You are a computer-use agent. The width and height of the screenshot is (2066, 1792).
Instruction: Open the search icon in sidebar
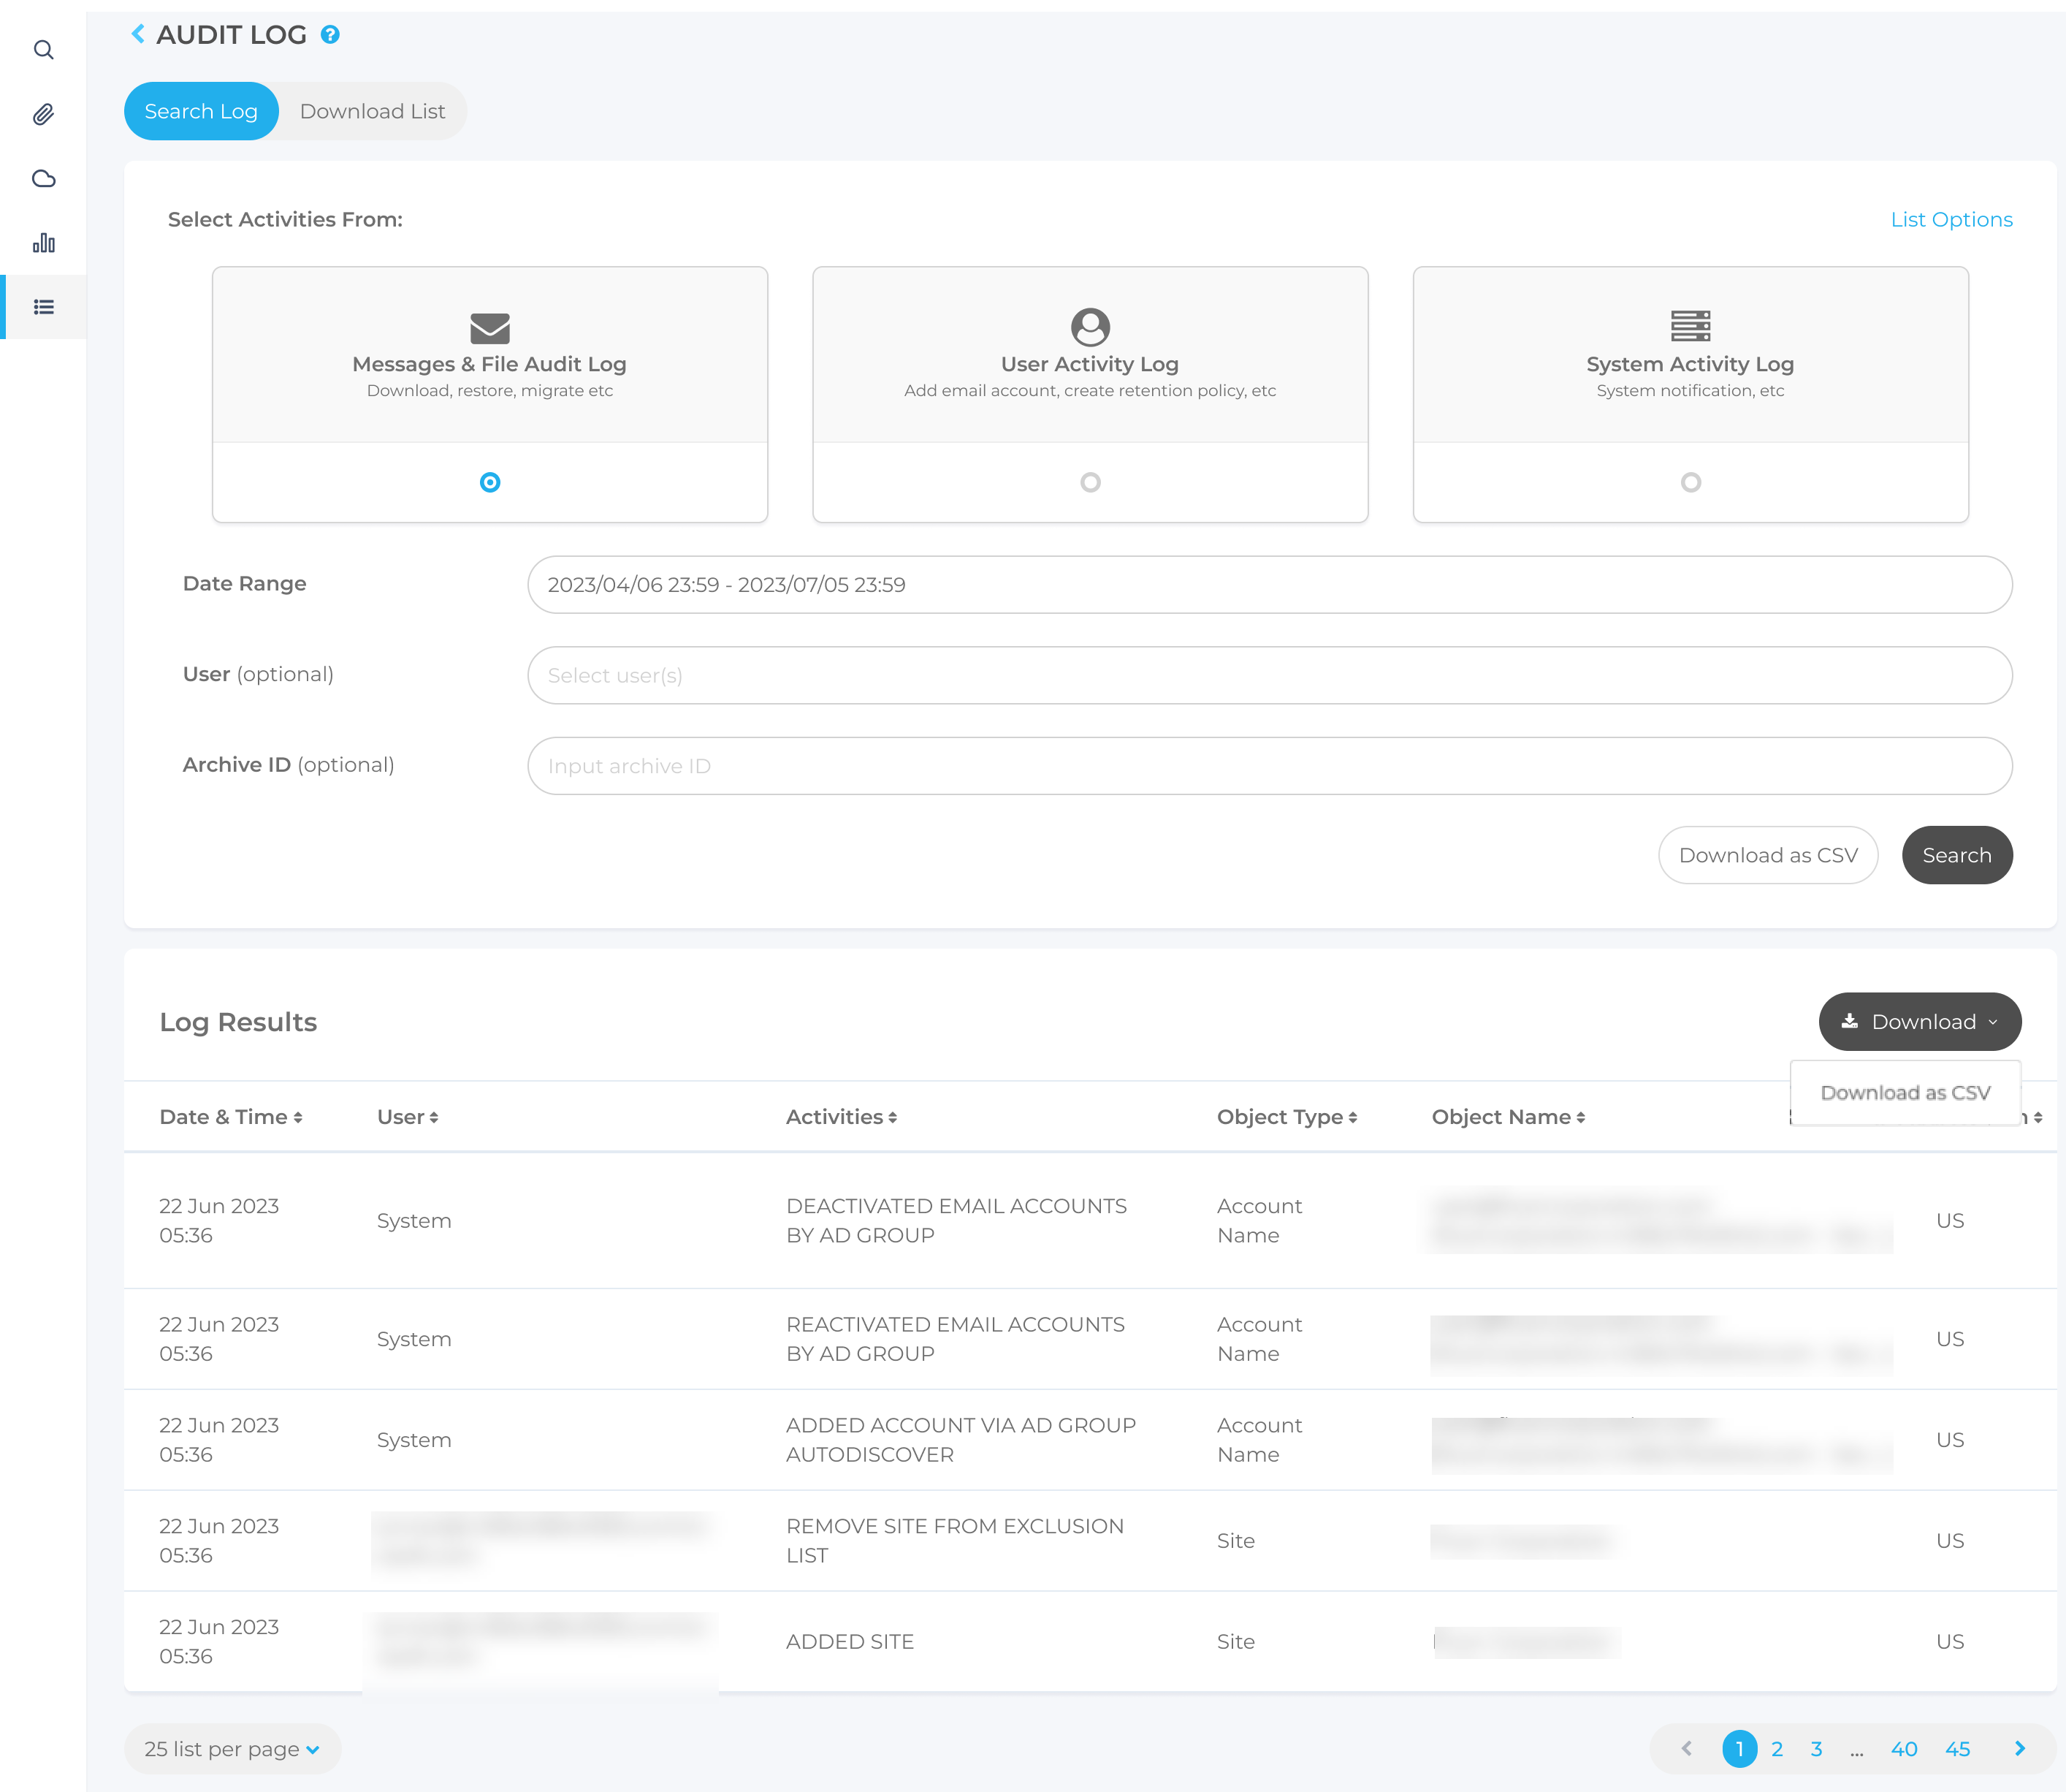(x=43, y=50)
